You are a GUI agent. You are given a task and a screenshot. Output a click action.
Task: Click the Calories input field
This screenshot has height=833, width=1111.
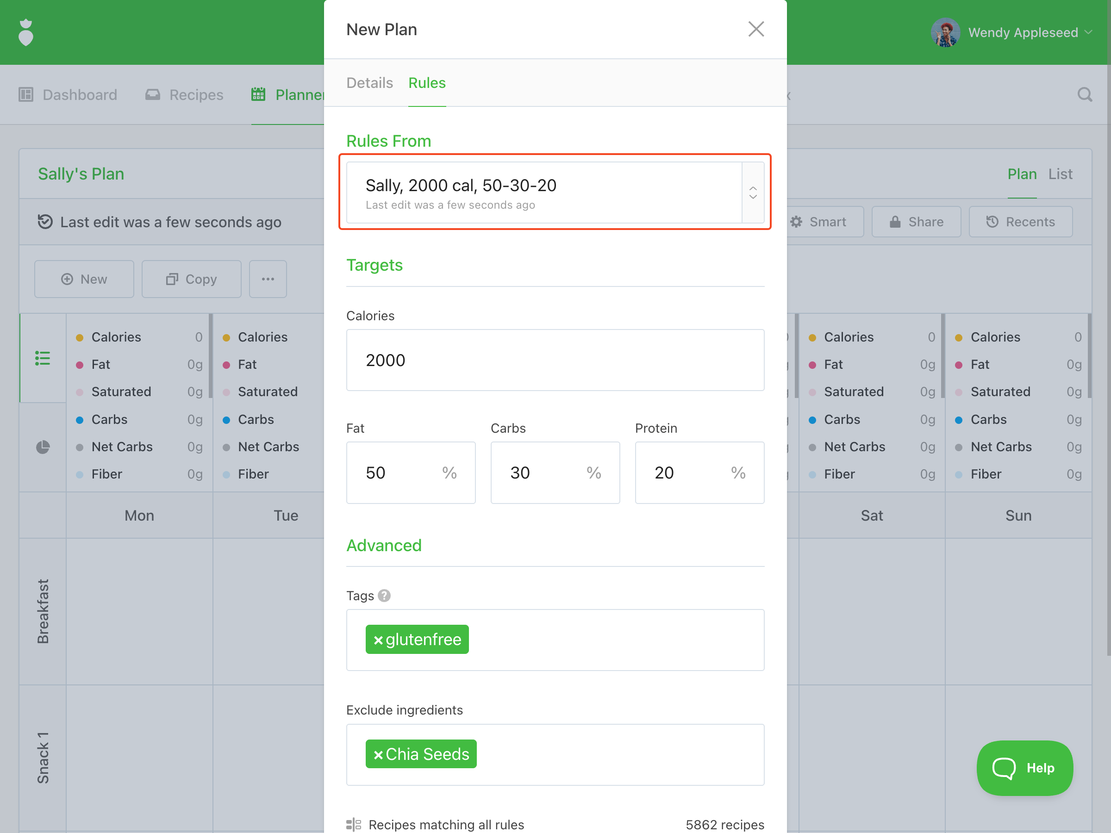point(555,360)
